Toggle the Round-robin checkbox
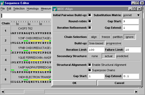This screenshot has height=95, width=145. tap(90, 21)
